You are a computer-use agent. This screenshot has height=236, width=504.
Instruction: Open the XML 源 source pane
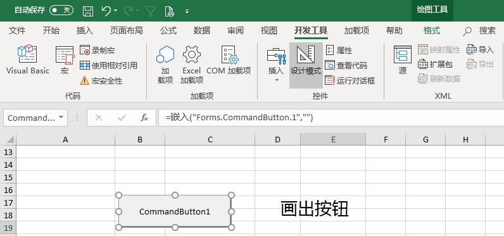point(403,60)
